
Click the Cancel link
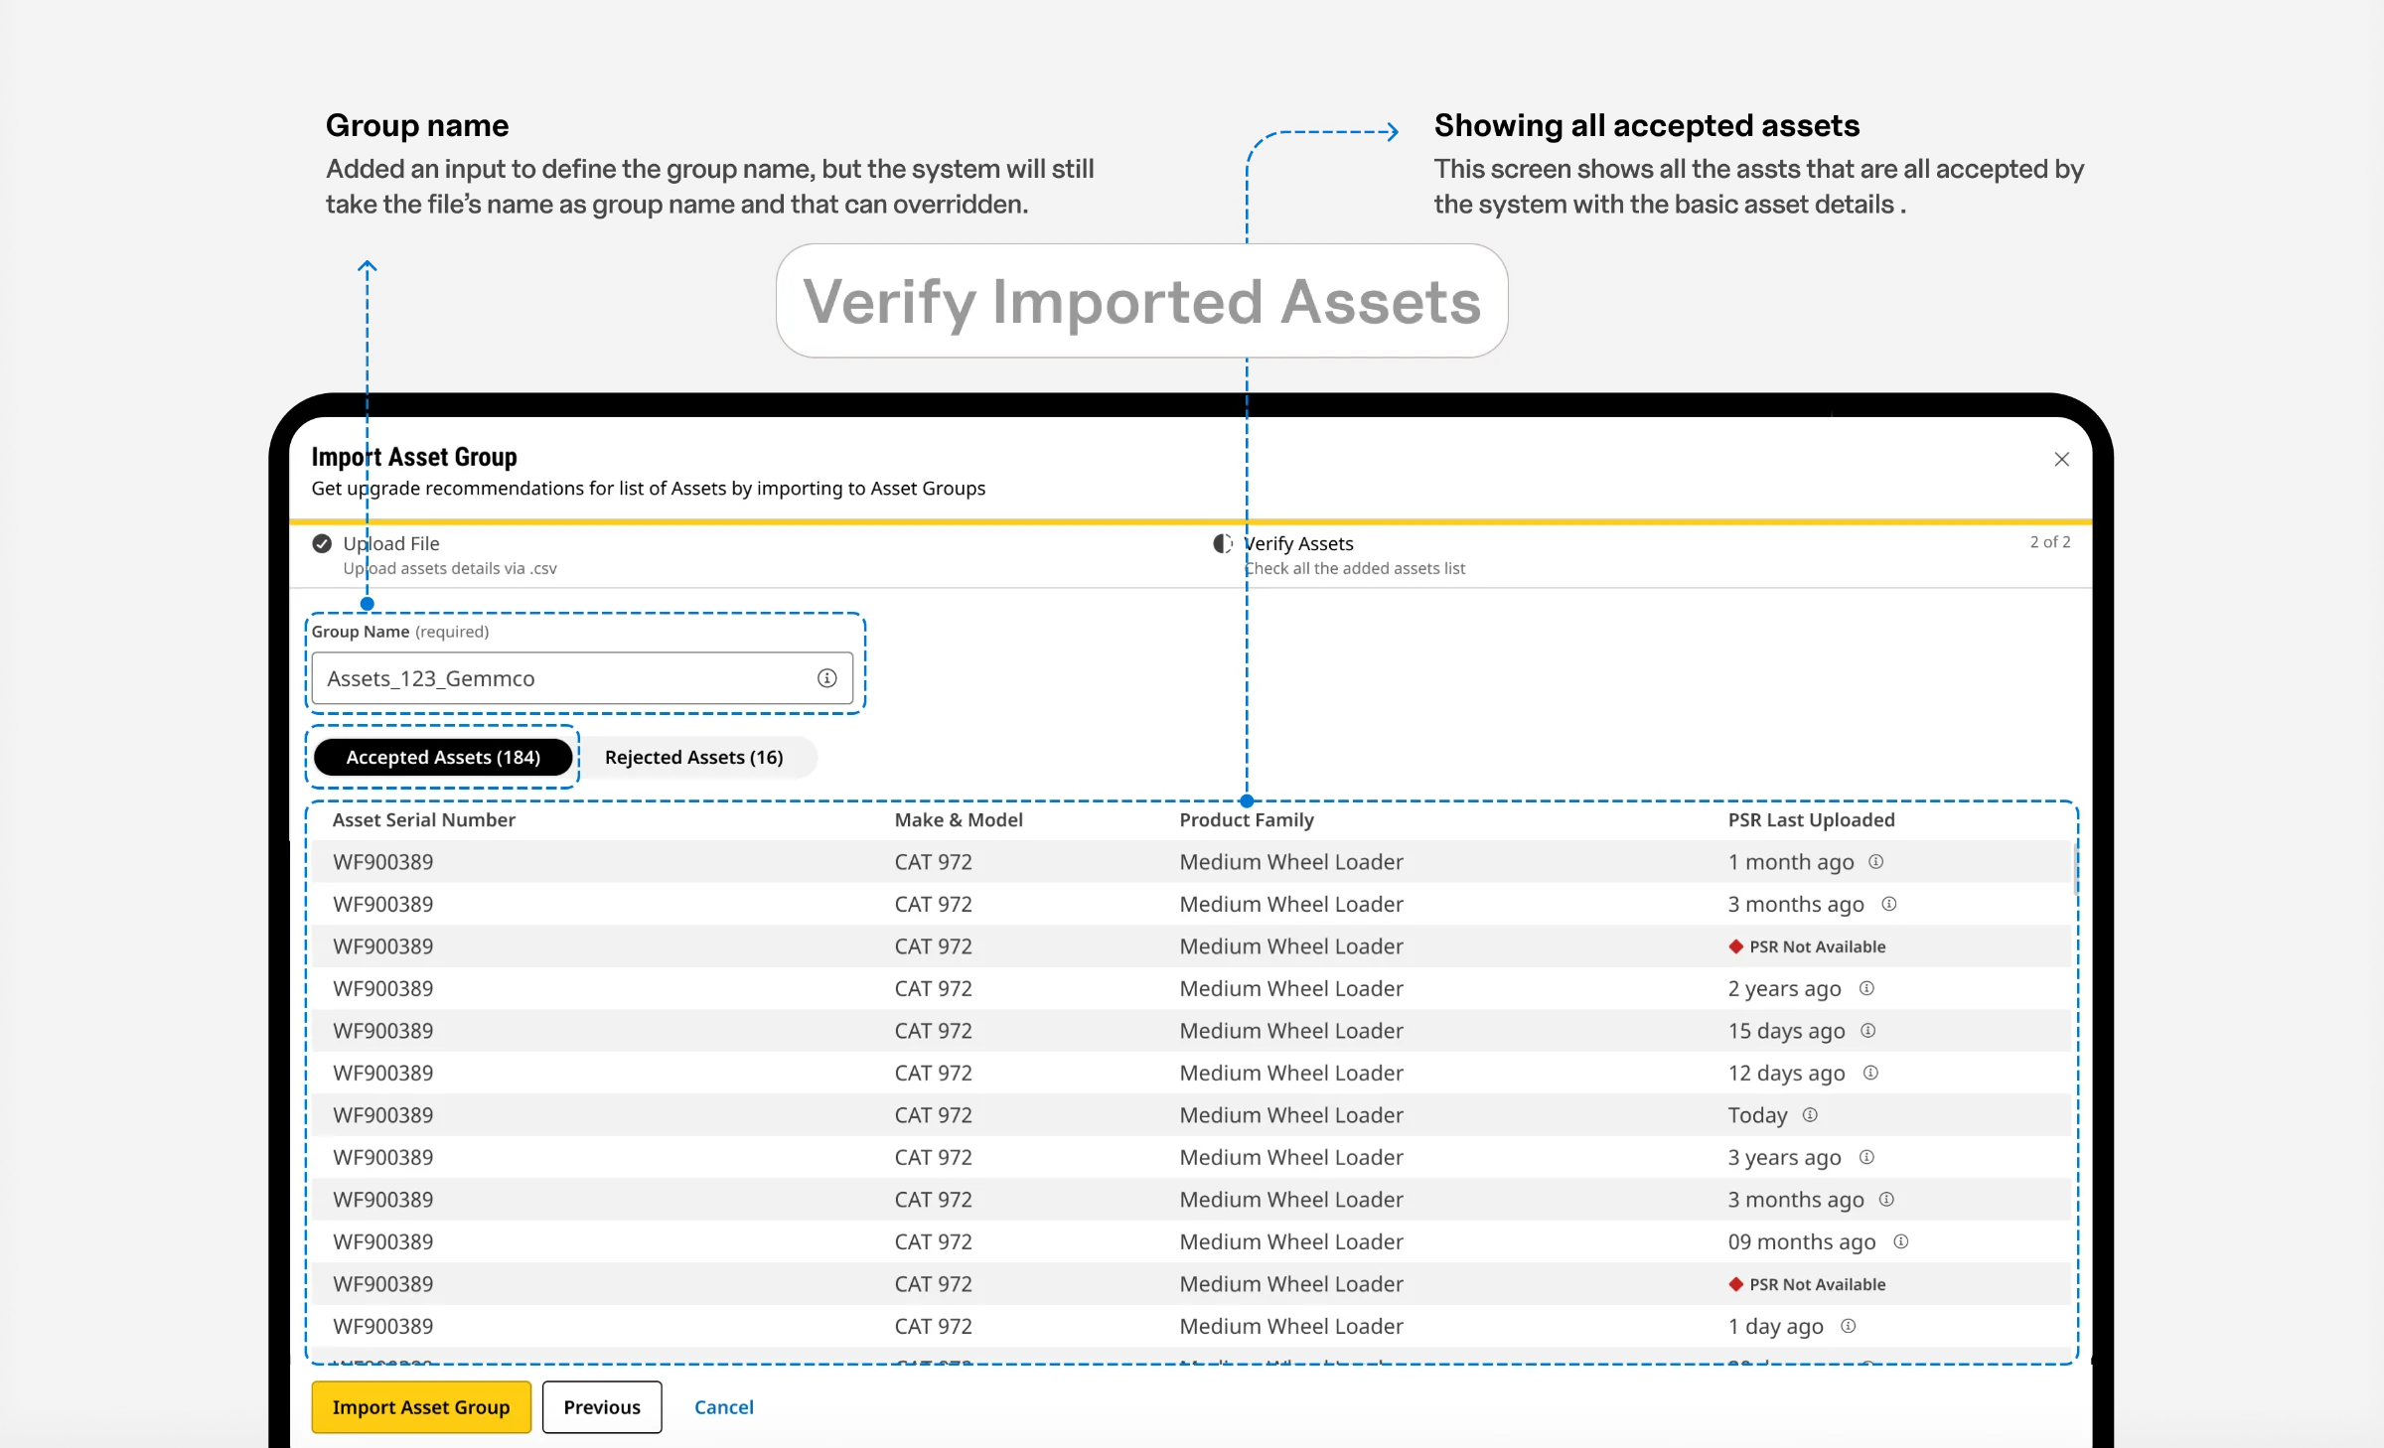723,1406
